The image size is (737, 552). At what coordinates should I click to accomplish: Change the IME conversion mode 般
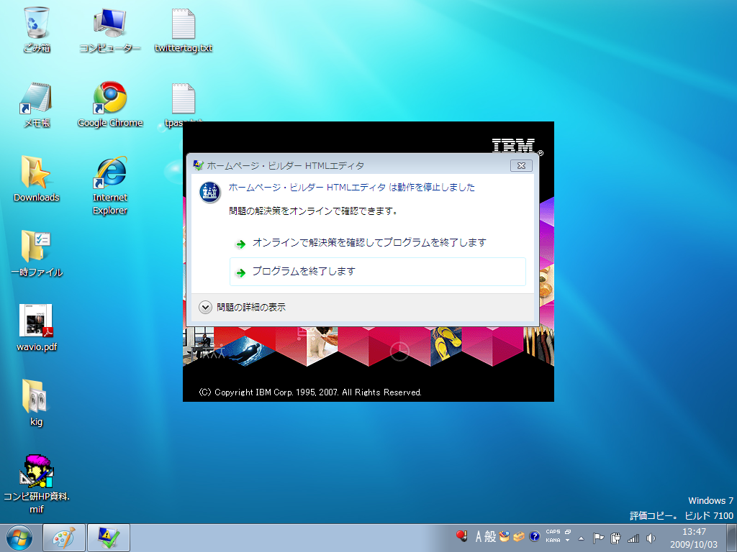[490, 536]
